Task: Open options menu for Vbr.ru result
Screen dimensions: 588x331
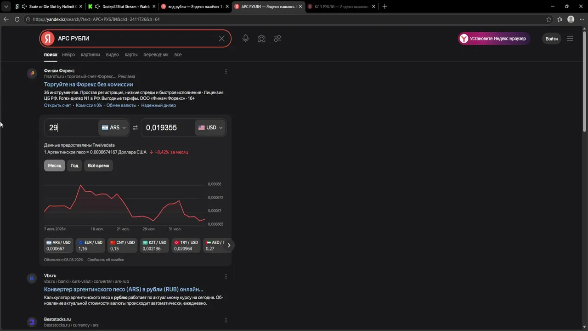Action: 226,276
